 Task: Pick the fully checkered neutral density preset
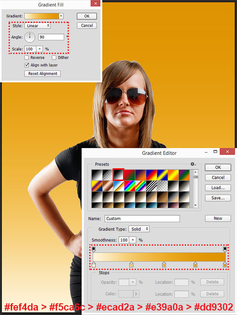(x=162, y=186)
